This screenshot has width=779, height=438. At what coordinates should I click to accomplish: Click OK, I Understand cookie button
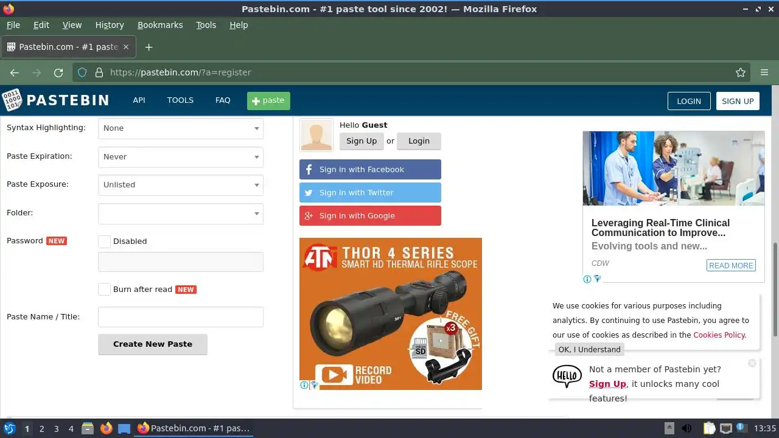pyautogui.click(x=589, y=349)
